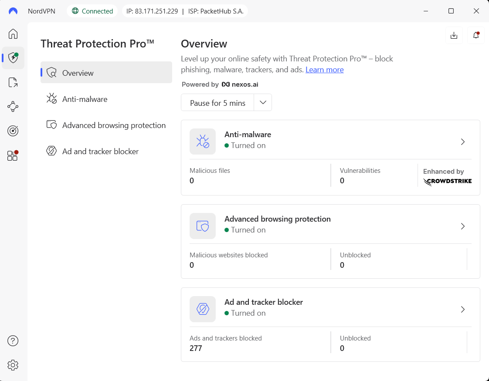
Task: Expand Ad and tracker blocker card chevron
Action: [463, 310]
